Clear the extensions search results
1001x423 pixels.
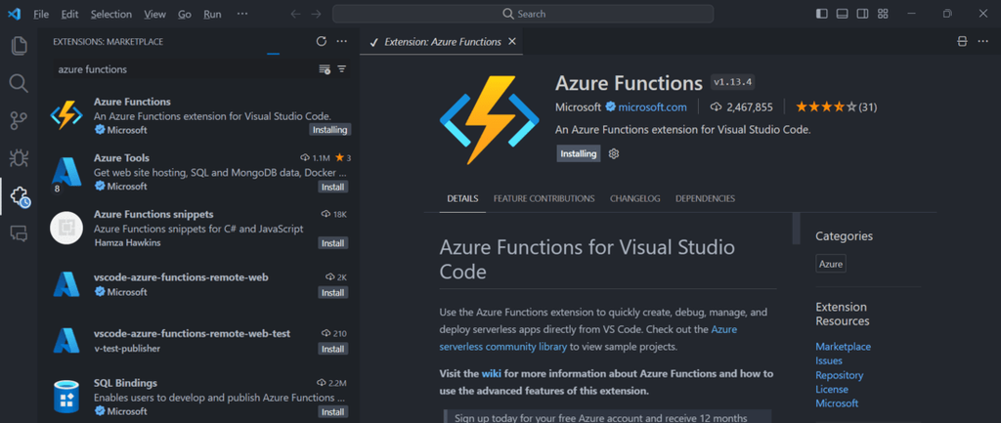tap(325, 69)
